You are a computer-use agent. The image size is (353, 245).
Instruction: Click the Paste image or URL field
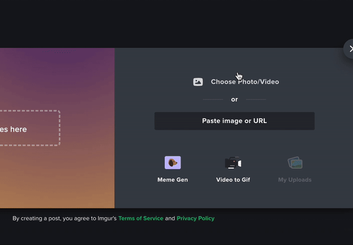click(x=234, y=121)
